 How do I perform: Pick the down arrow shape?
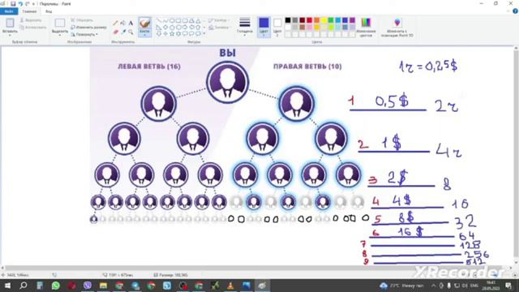coord(159,33)
